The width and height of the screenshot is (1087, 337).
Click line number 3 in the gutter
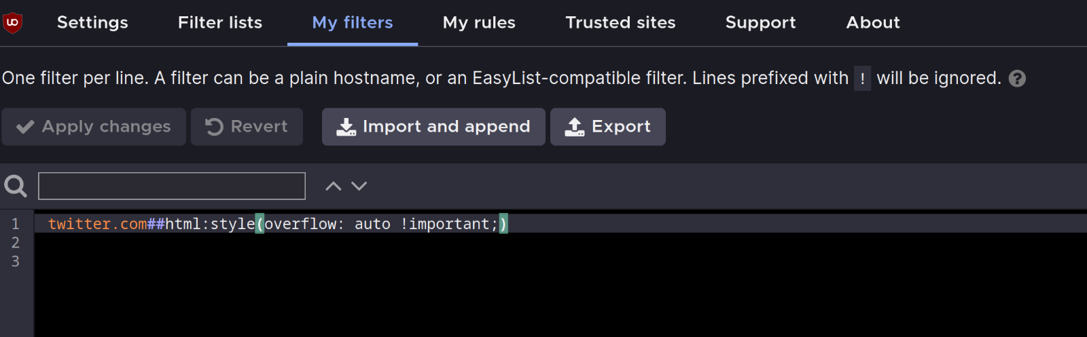[16, 262]
